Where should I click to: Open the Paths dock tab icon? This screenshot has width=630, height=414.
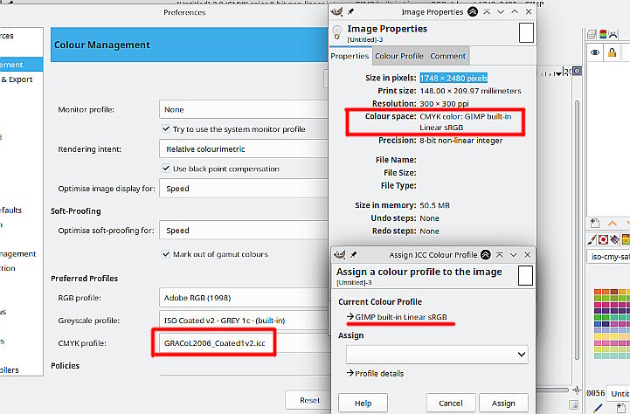613,35
